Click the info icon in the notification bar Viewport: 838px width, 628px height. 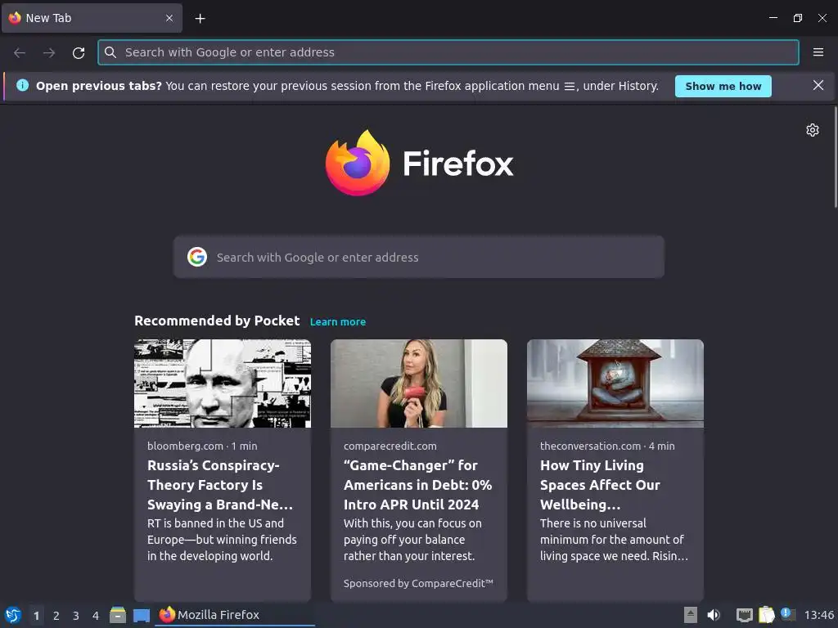(x=22, y=85)
